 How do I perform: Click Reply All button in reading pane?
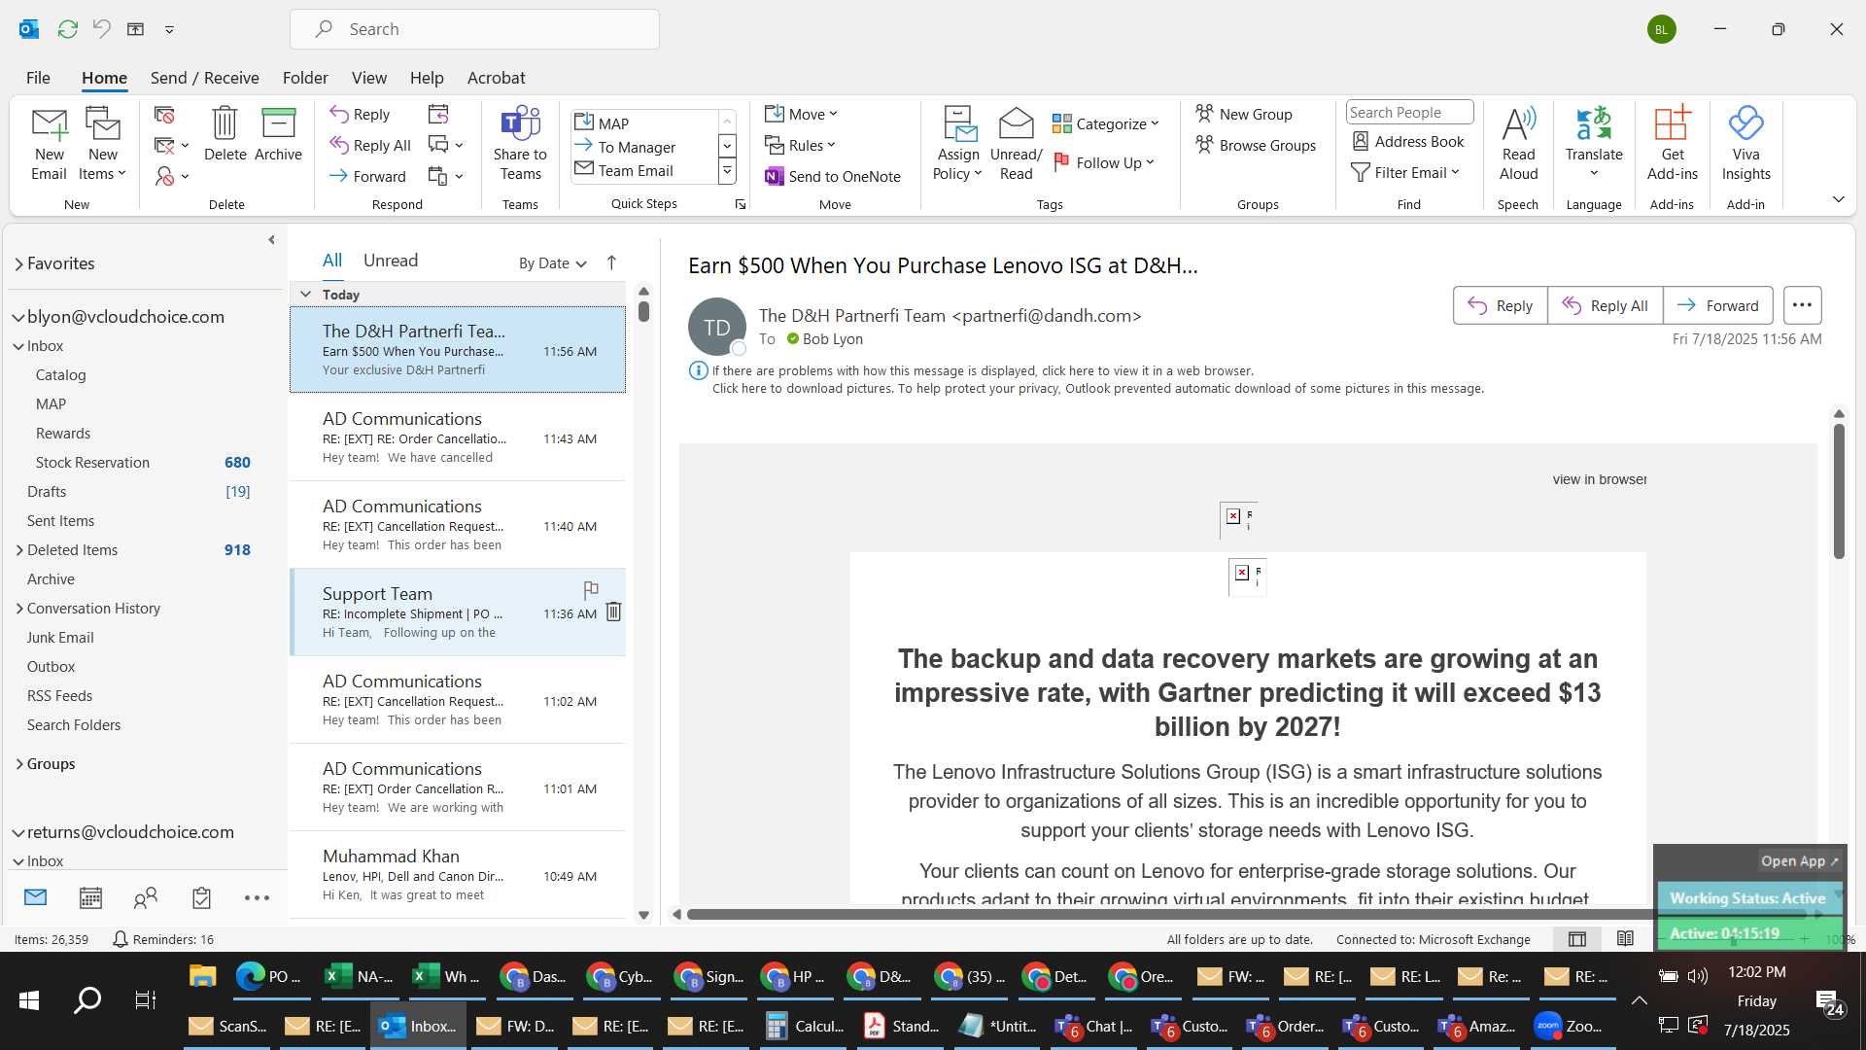[1605, 305]
